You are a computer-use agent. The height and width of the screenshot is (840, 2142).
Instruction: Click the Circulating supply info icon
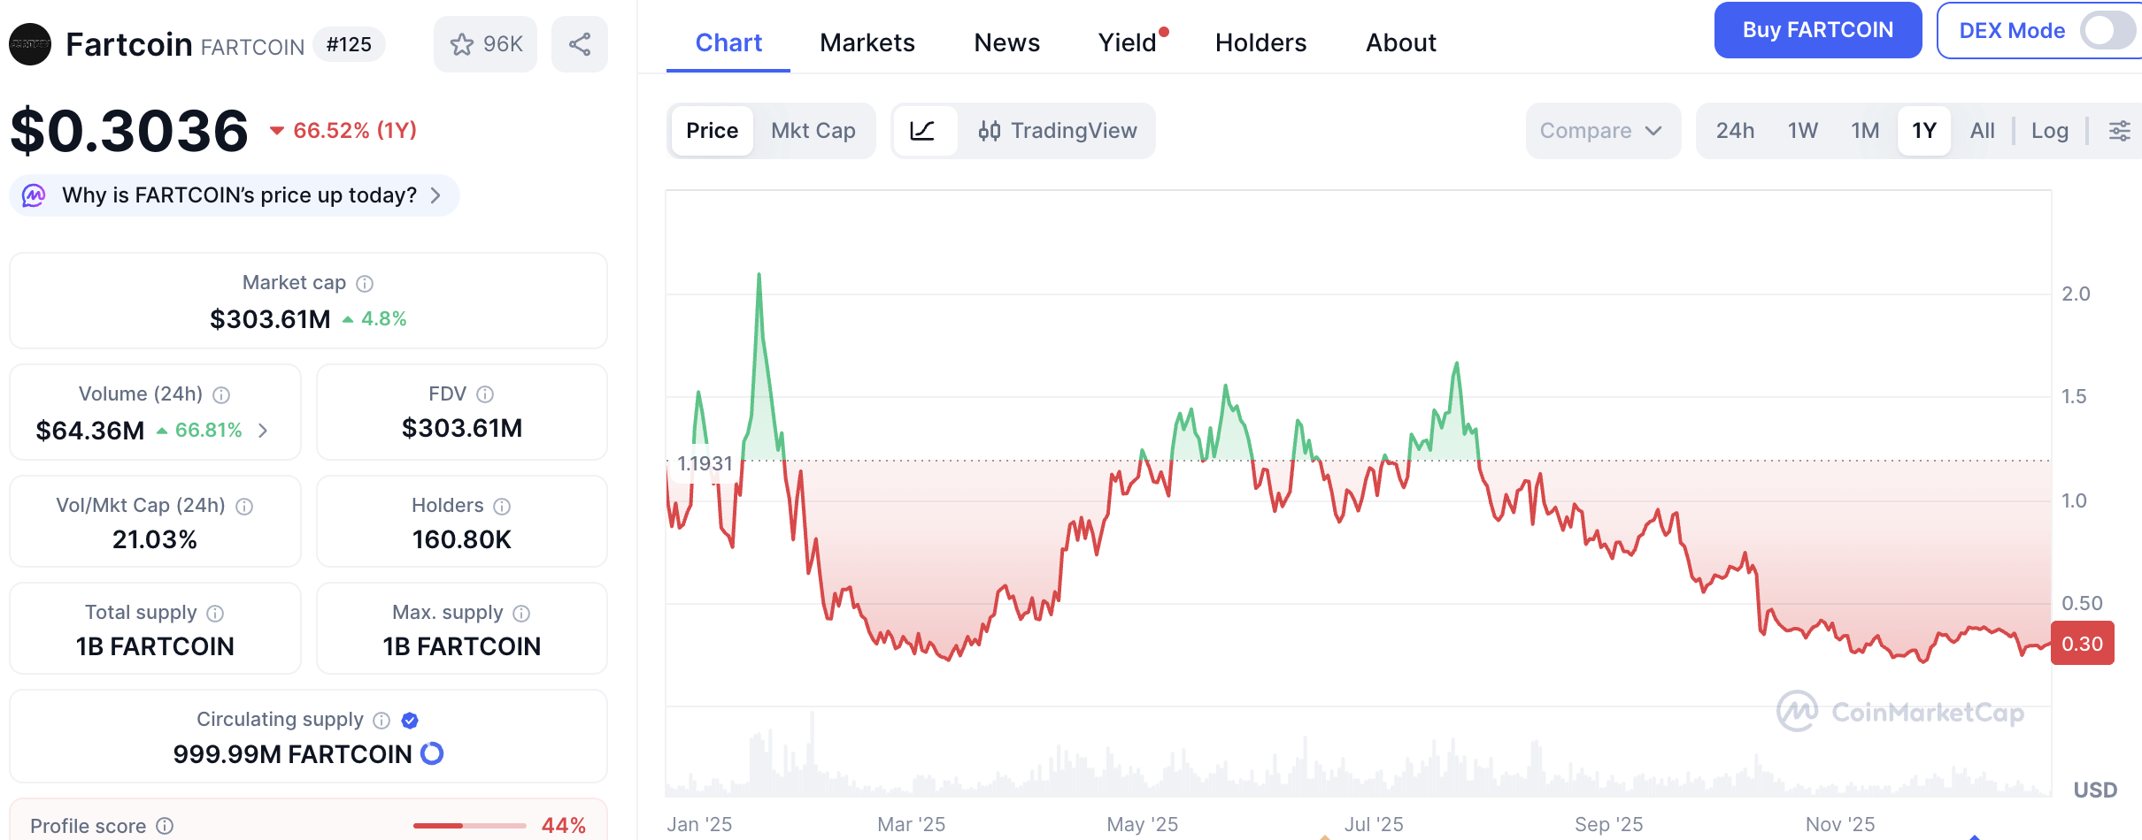click(x=381, y=721)
